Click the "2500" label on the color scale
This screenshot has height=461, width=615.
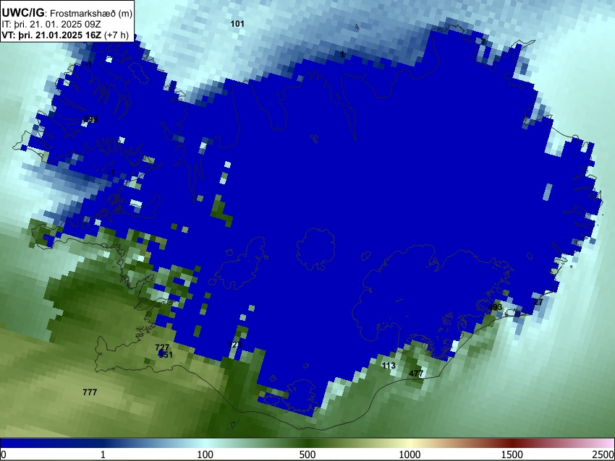(x=603, y=454)
